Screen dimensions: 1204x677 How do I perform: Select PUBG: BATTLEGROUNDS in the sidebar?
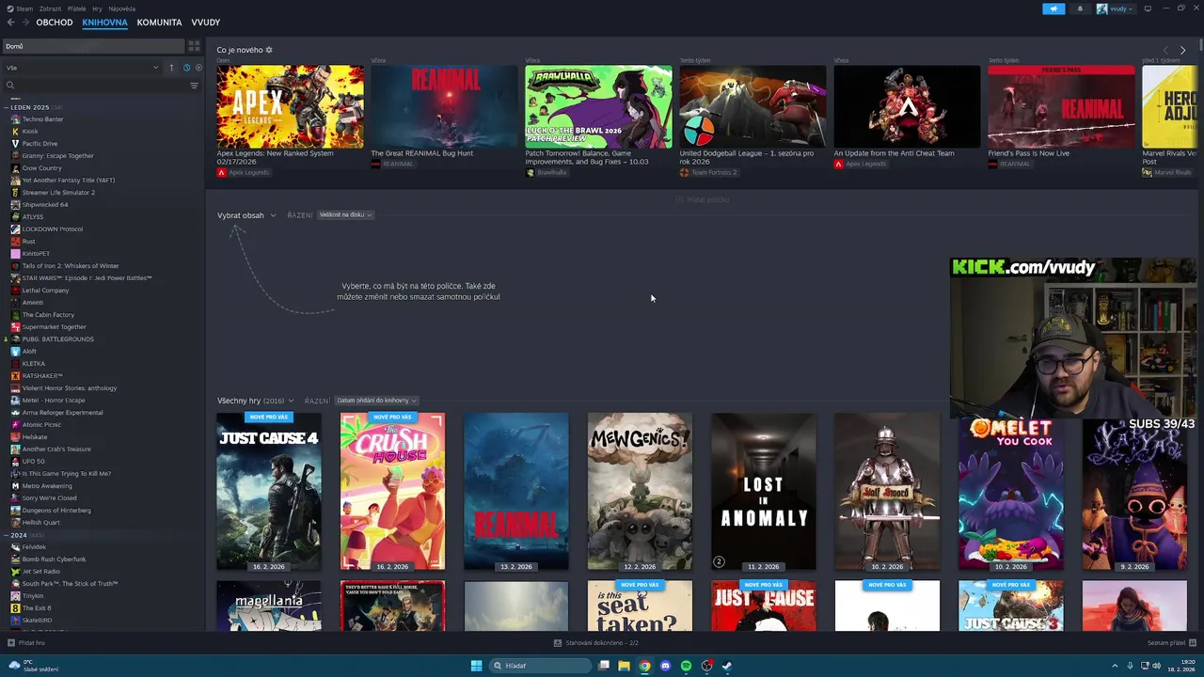pos(57,339)
